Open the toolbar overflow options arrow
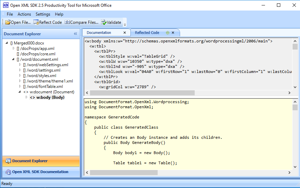Screen dimensions: 300x188 (x=125, y=25)
